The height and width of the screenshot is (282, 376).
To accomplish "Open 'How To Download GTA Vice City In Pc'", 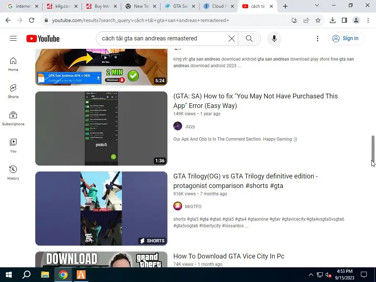I will 229,256.
